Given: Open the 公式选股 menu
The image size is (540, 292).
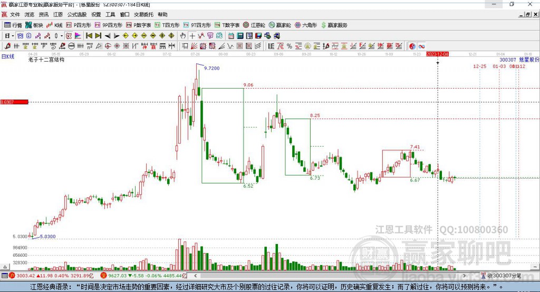Looking at the screenshot, I should tap(77, 14).
